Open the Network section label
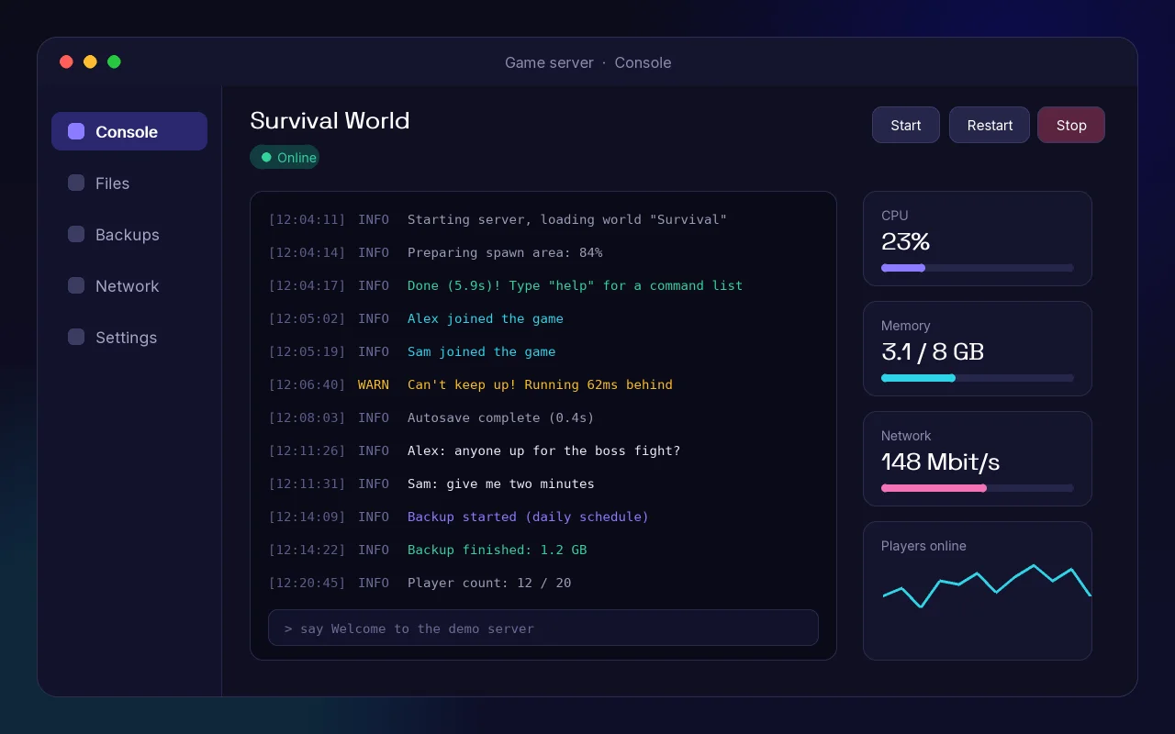The height and width of the screenshot is (734, 1175). coord(128,286)
